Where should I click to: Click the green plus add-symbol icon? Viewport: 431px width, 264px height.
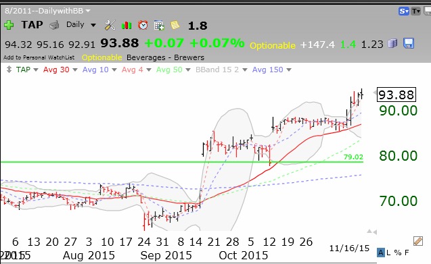(x=9, y=25)
